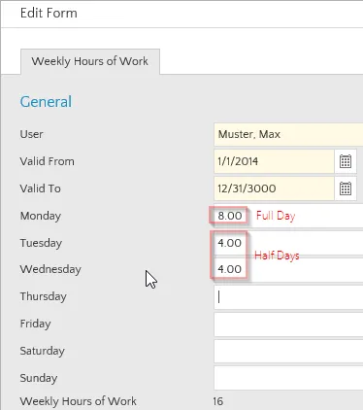Click the Monday label
The height and width of the screenshot is (410, 363).
coord(41,216)
